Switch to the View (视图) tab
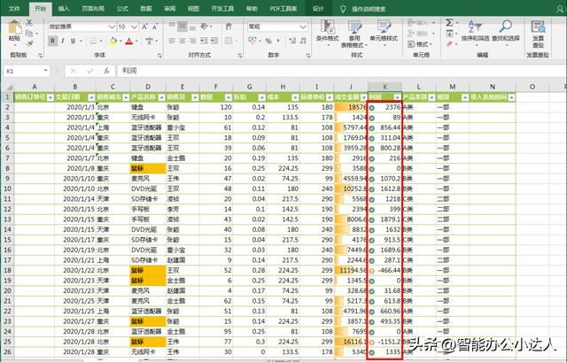 pos(193,9)
